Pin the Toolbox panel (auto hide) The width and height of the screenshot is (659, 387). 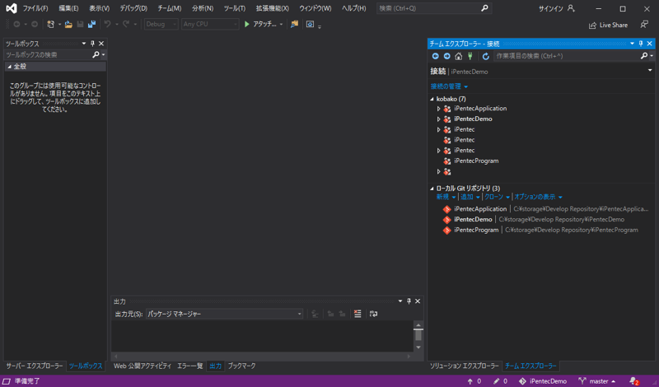pos(92,44)
